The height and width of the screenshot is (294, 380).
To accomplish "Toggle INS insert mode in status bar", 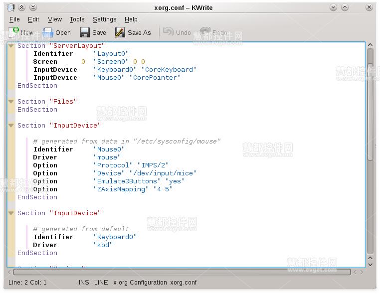I will click(x=84, y=283).
